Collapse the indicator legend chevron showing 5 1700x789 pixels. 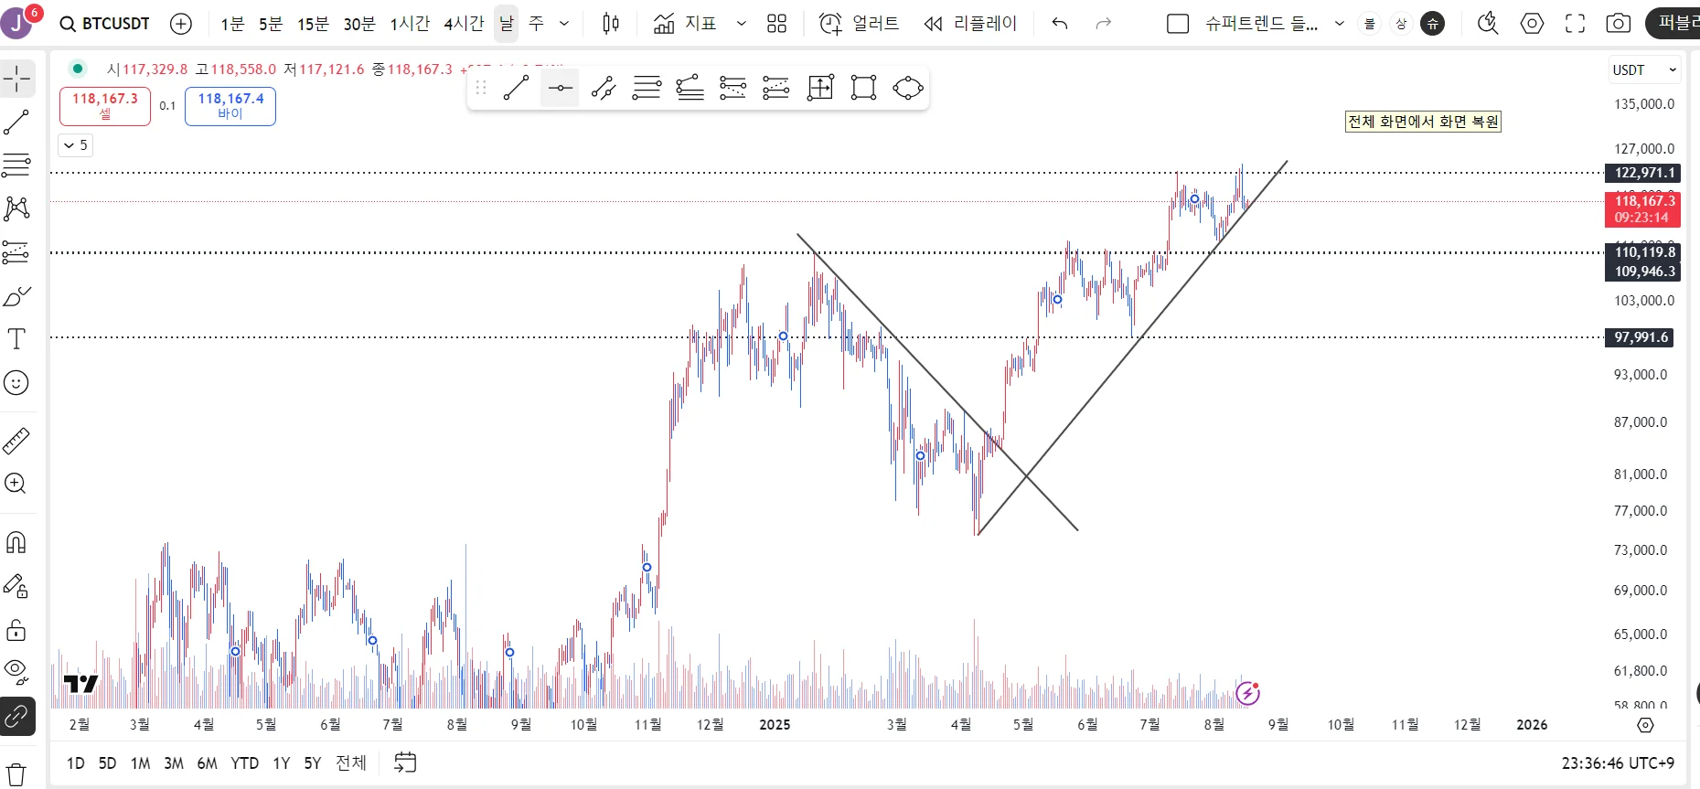pos(75,145)
